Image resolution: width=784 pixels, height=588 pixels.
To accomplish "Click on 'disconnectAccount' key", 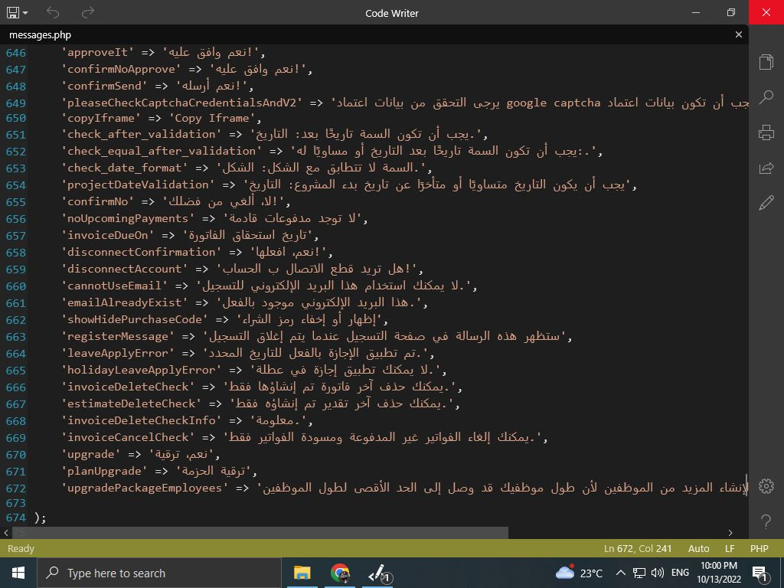I will tap(125, 269).
